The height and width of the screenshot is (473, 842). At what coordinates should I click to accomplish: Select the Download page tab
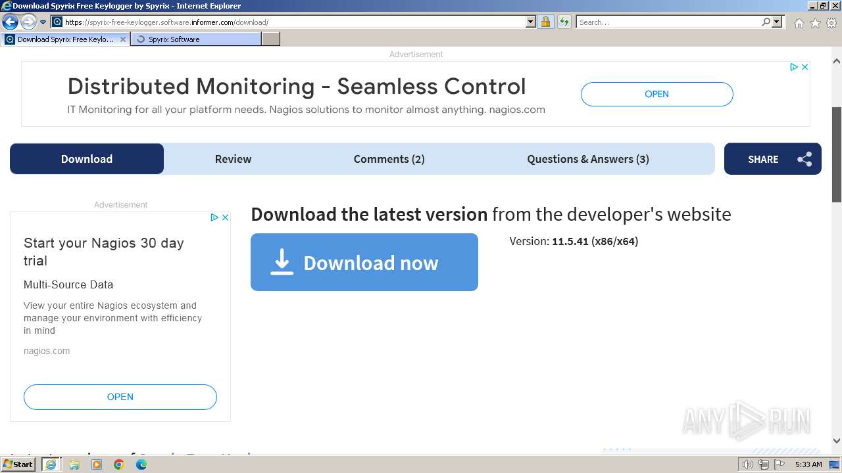click(x=87, y=159)
